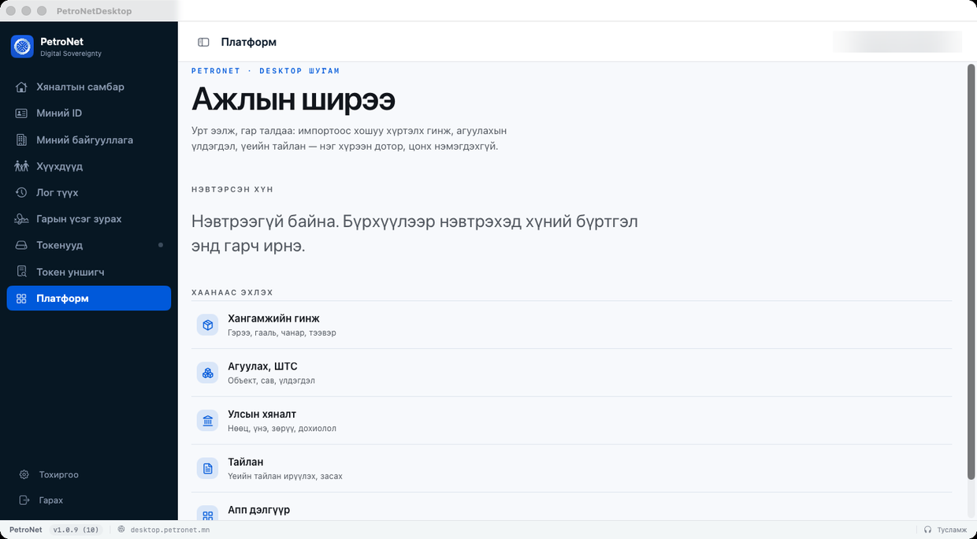The image size is (977, 539).
Task: Click the gear icon beside Тохиргоо
Action: click(24, 474)
